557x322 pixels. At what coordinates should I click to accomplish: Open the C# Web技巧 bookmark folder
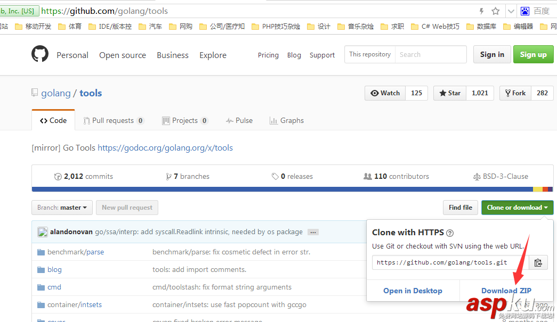click(435, 27)
